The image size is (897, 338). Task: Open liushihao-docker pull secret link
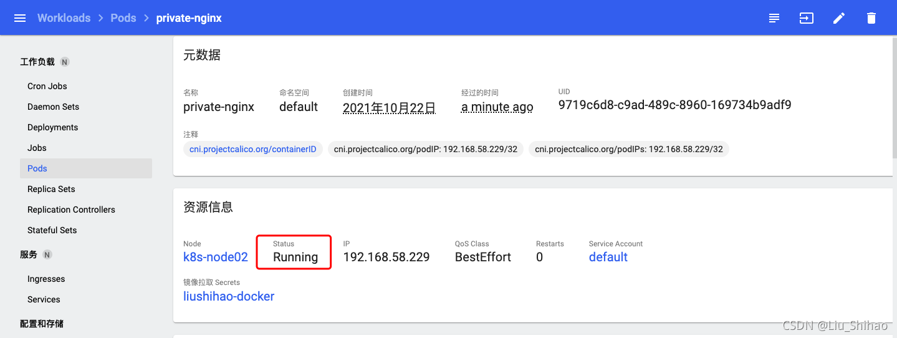point(229,296)
